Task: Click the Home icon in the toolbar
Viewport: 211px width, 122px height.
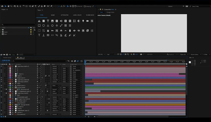Action: [x=2, y=6]
